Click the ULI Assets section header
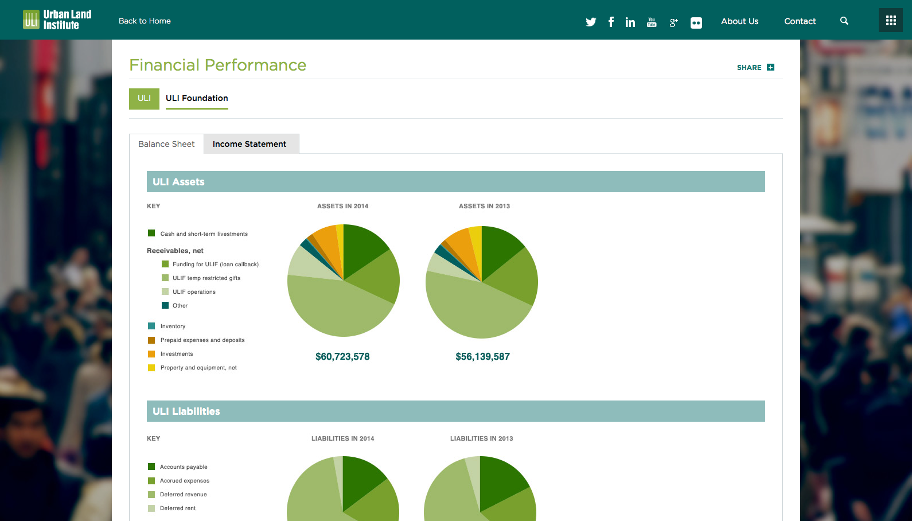Viewport: 912px width, 521px height. (x=456, y=182)
